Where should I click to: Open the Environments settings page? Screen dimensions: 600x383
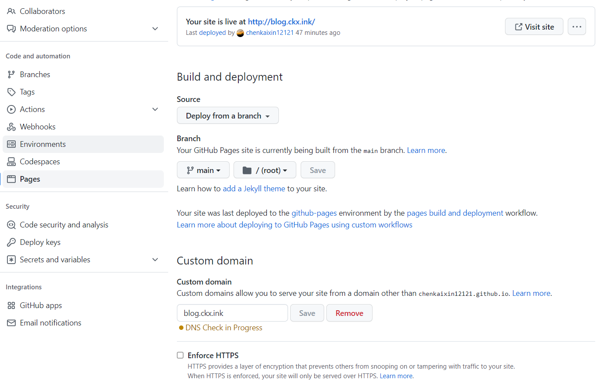(x=43, y=144)
